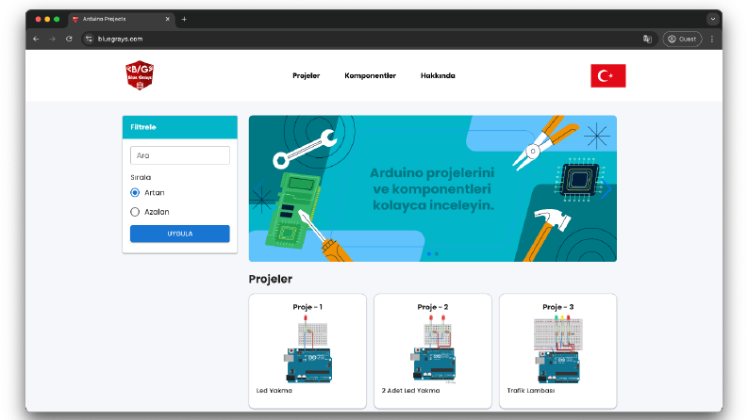
Task: Open the Guest profile button
Action: click(682, 39)
